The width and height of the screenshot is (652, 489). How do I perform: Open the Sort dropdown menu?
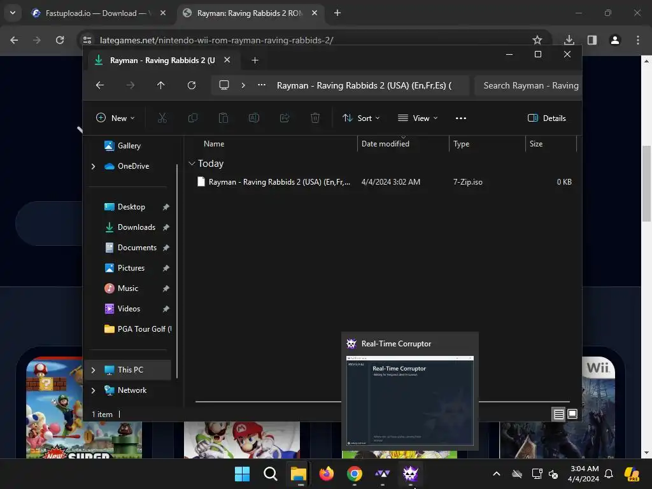360,118
